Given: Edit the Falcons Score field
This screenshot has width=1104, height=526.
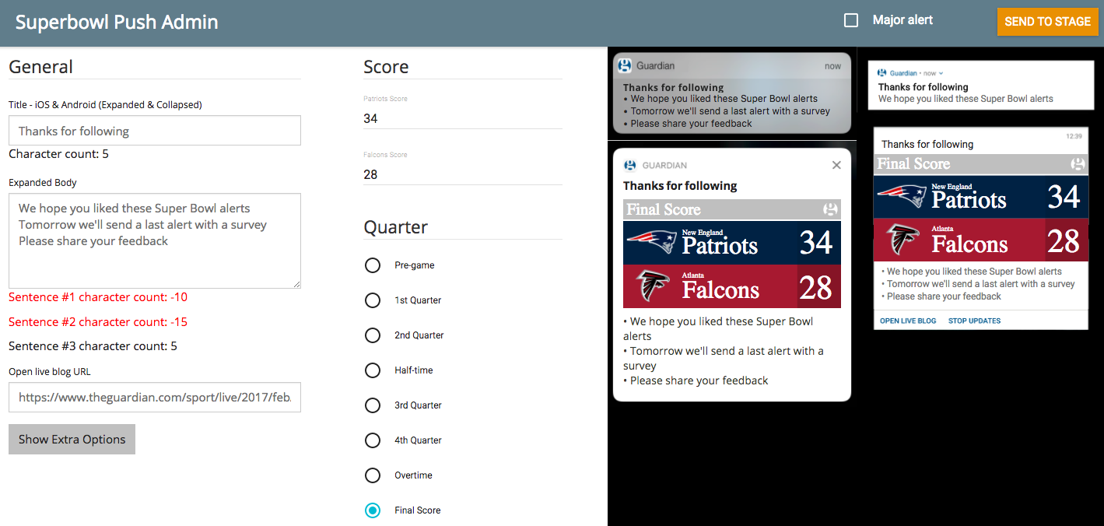Looking at the screenshot, I should click(463, 174).
